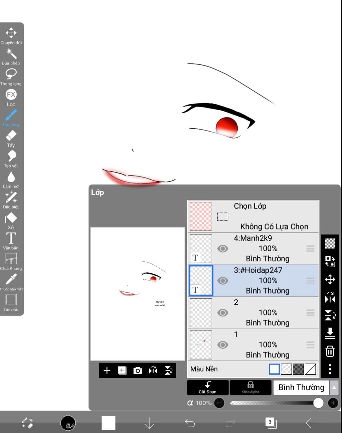Expand blend mode list with arrow
The width and height of the screenshot is (342, 433).
[334, 388]
